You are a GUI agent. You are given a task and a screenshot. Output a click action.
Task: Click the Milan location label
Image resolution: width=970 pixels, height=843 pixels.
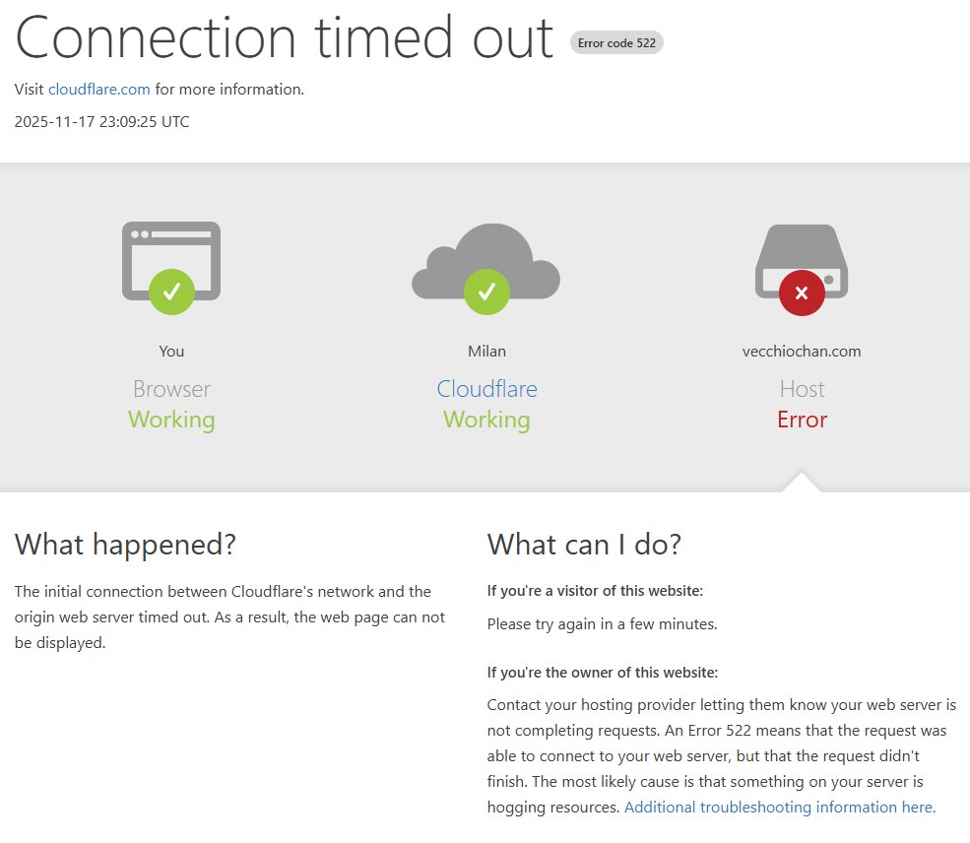pyautogui.click(x=486, y=352)
